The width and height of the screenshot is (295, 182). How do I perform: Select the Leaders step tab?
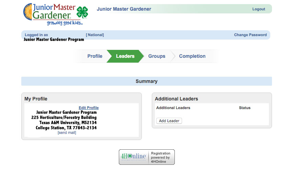125,56
